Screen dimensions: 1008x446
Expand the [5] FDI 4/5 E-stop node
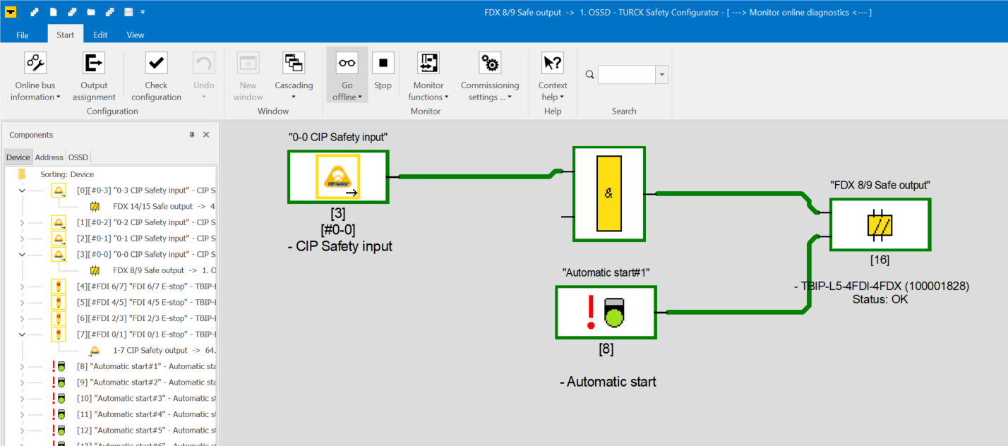(x=22, y=302)
